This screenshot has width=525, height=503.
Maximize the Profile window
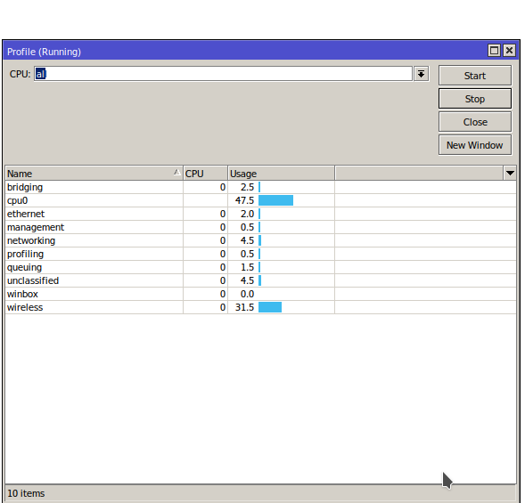pos(494,51)
